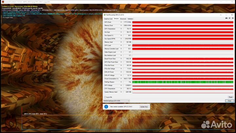Click the Fan Speed value 2745 RPM

coord(127,39)
